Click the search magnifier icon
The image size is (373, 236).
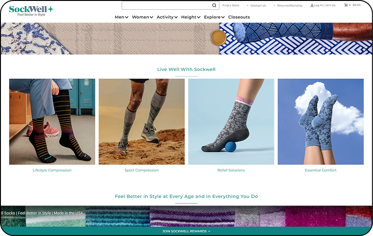coord(214,6)
